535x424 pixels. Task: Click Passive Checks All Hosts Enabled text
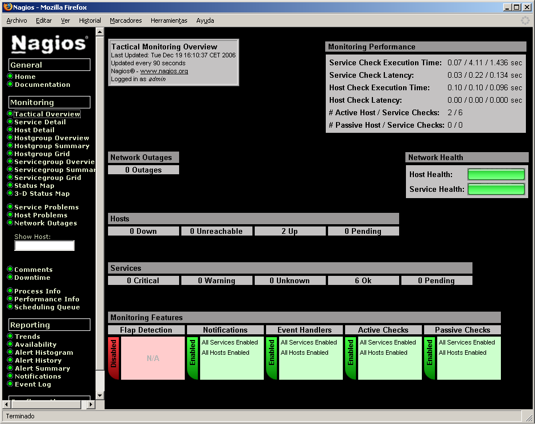coord(462,352)
